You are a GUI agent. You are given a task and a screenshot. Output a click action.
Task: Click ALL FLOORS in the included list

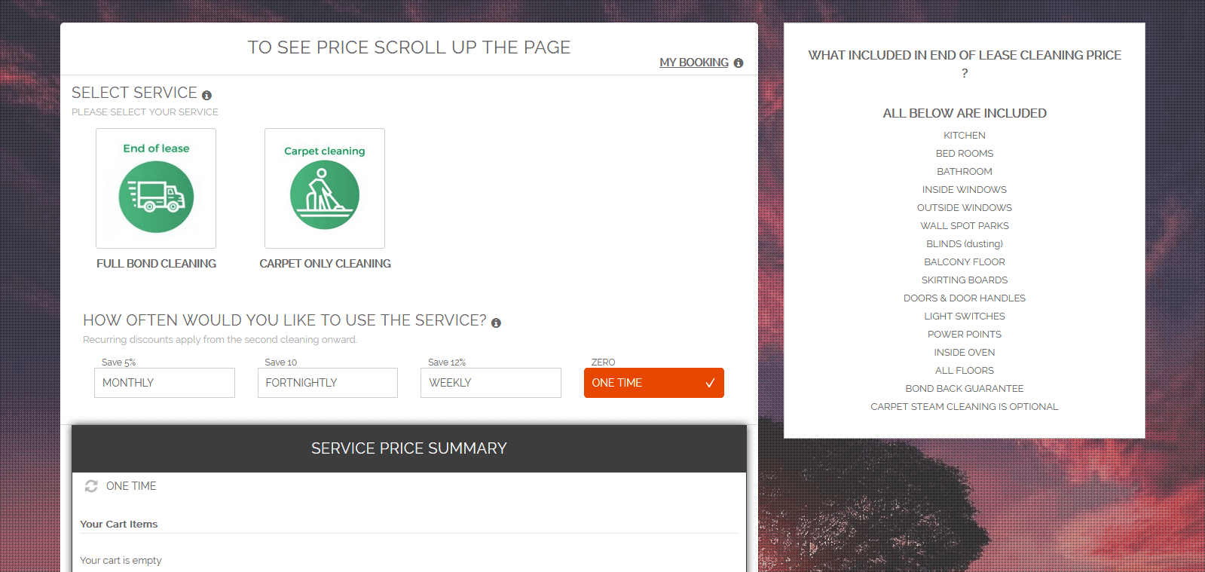point(965,371)
